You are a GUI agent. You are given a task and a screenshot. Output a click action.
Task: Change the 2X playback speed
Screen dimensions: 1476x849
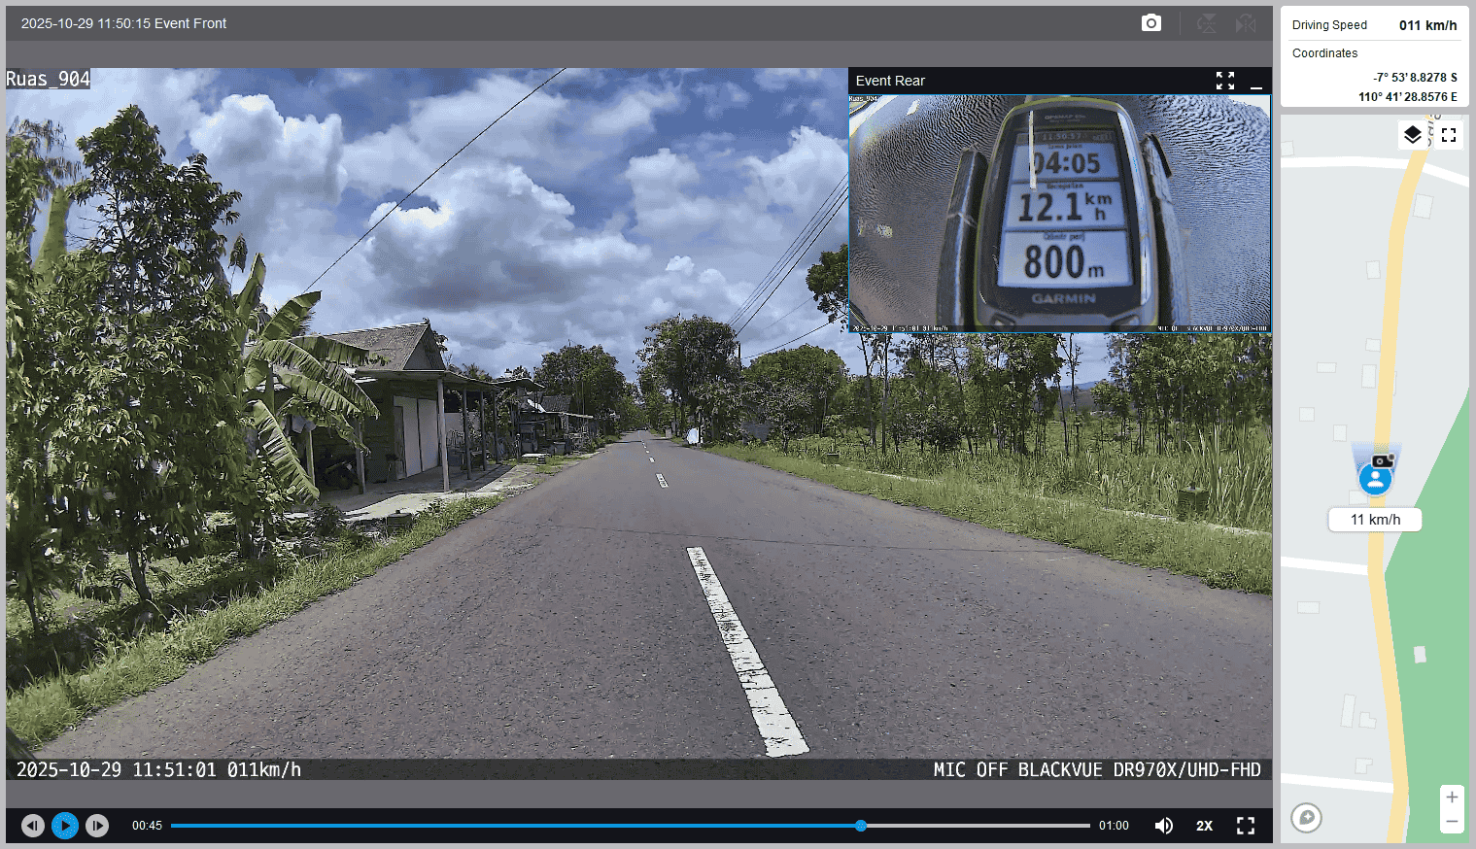point(1204,826)
